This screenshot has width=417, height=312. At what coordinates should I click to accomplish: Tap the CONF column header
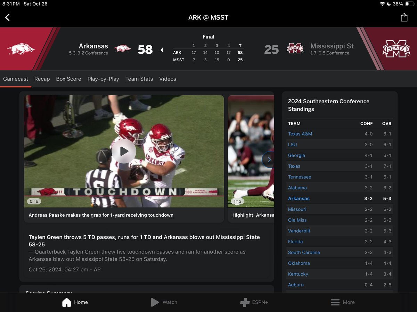point(366,123)
